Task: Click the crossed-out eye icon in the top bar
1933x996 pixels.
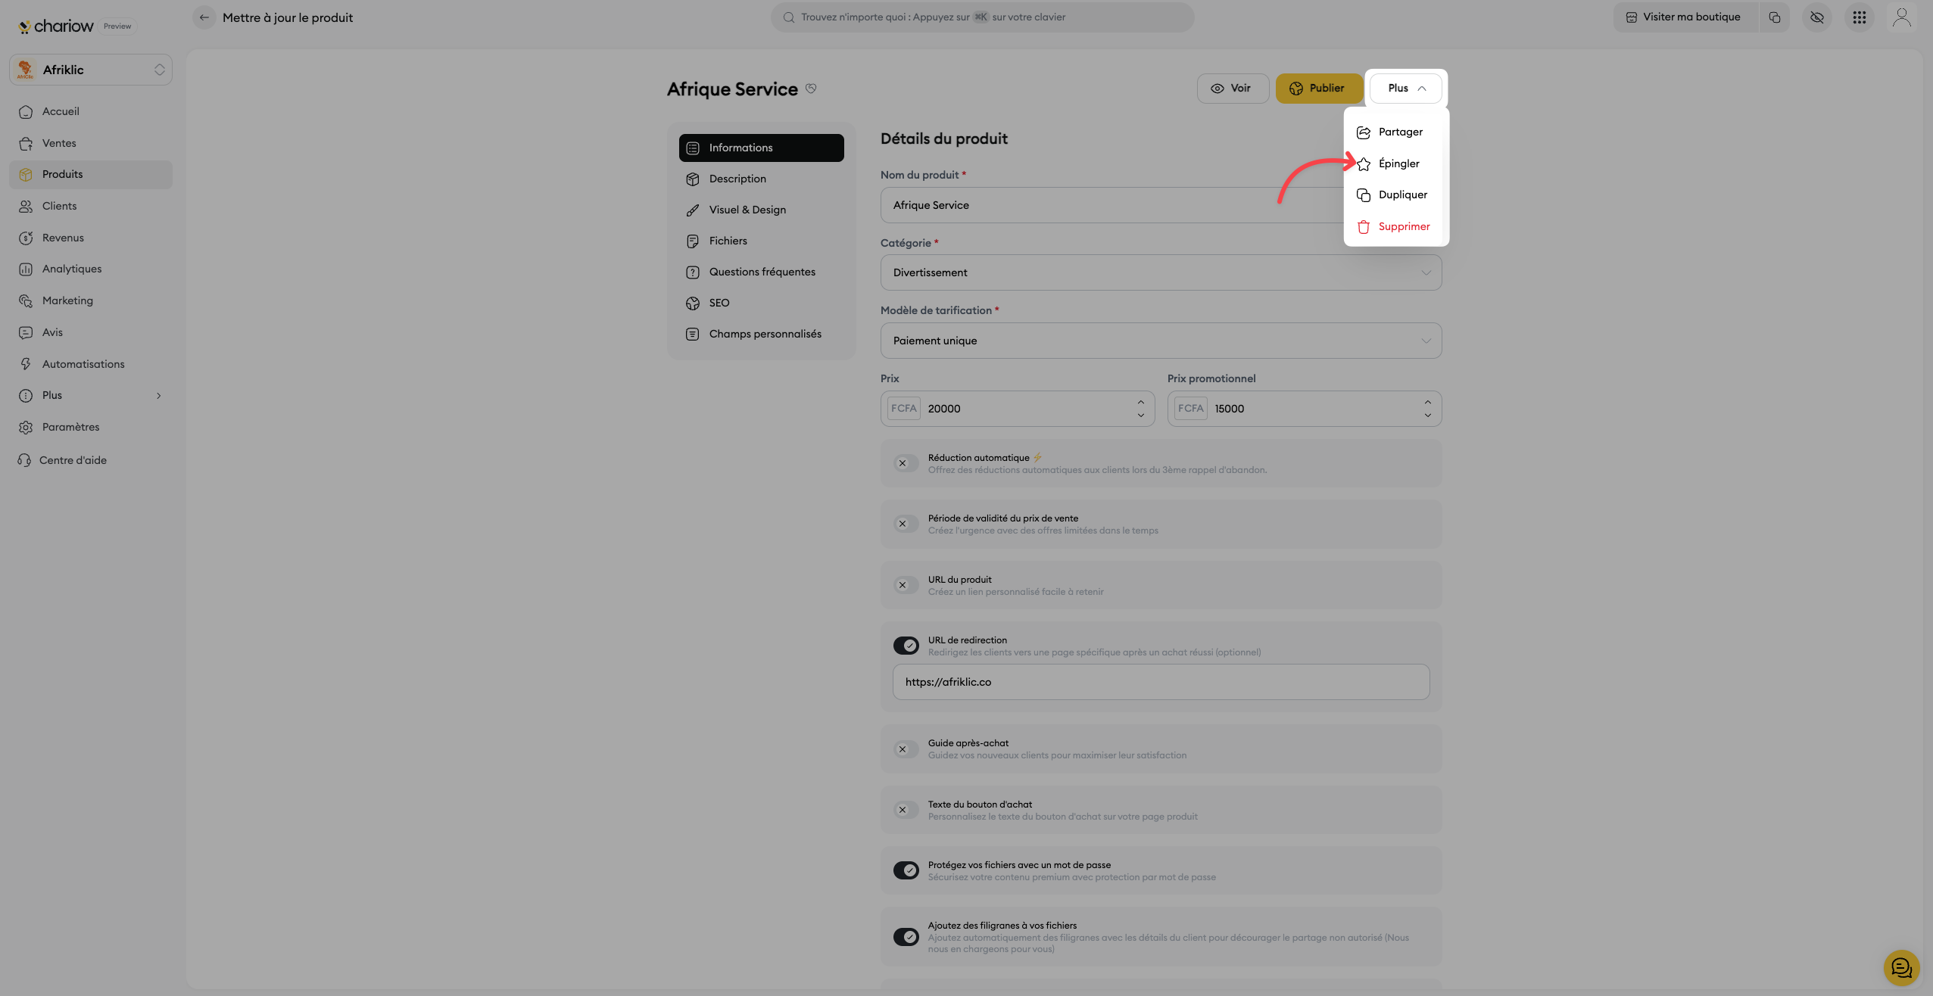Action: coord(1816,17)
